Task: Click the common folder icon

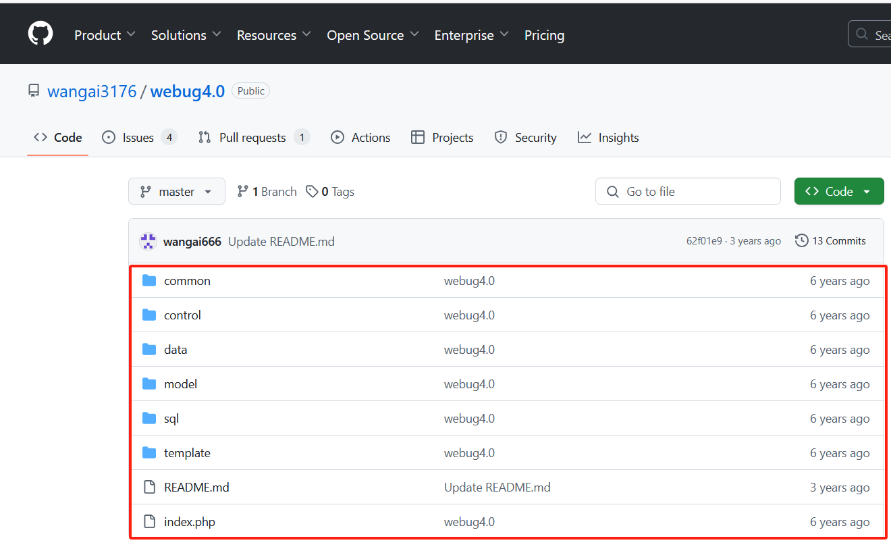Action: (x=149, y=280)
